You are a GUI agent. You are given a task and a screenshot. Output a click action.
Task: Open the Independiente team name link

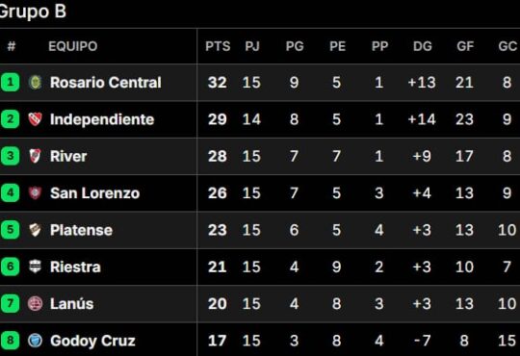[x=102, y=119]
